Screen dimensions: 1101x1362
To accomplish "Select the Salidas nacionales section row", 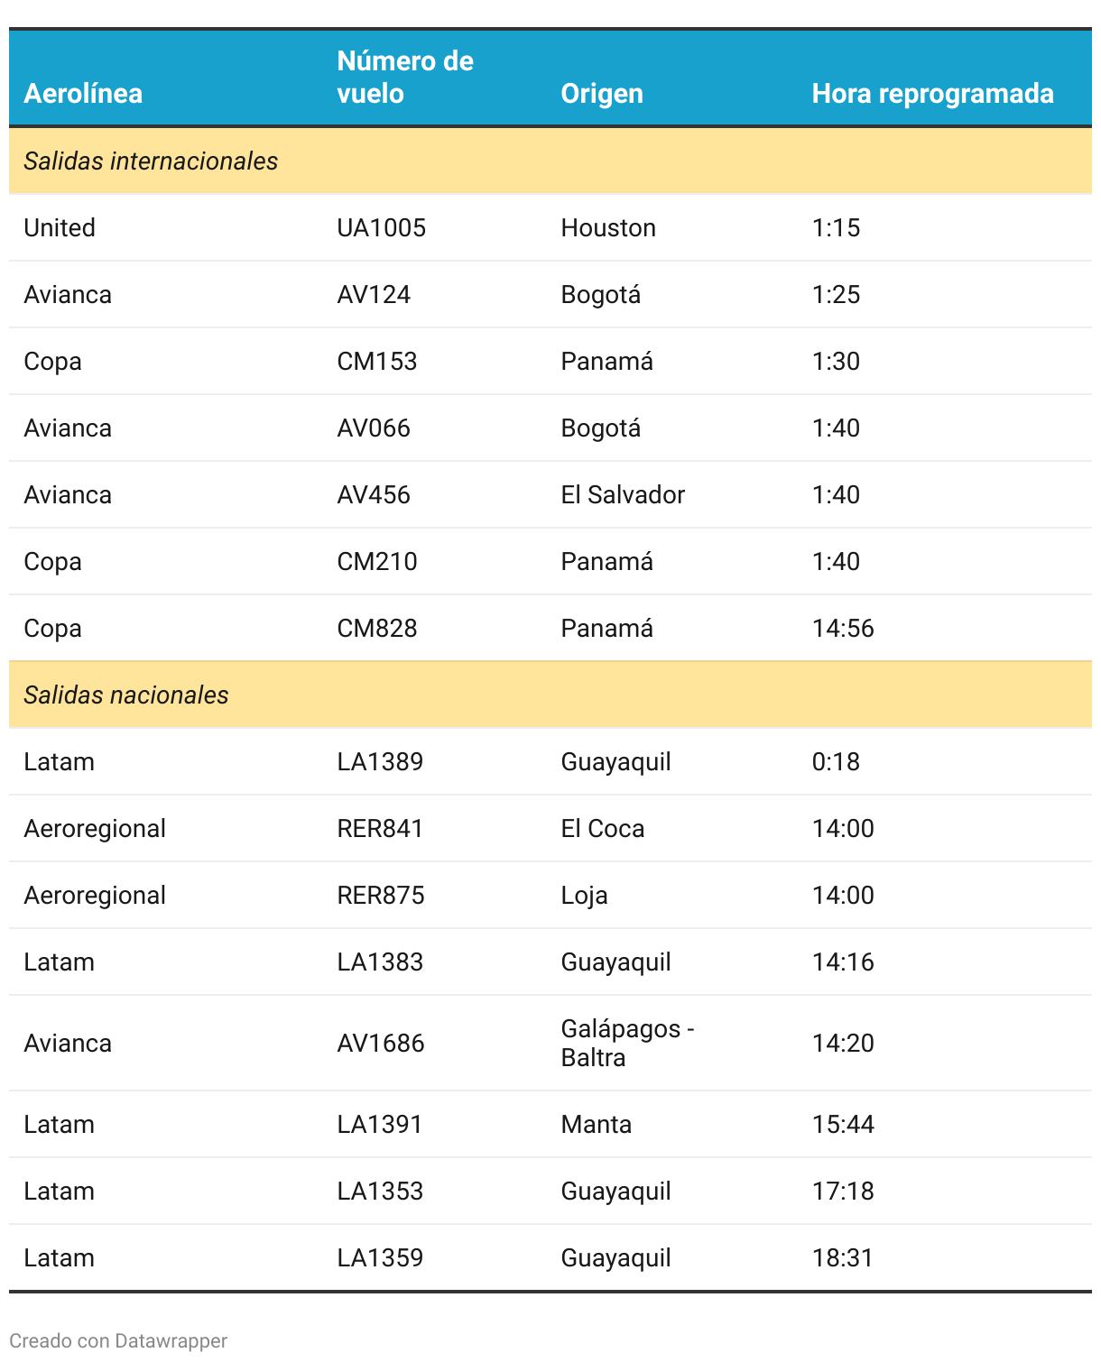I will (x=126, y=695).
